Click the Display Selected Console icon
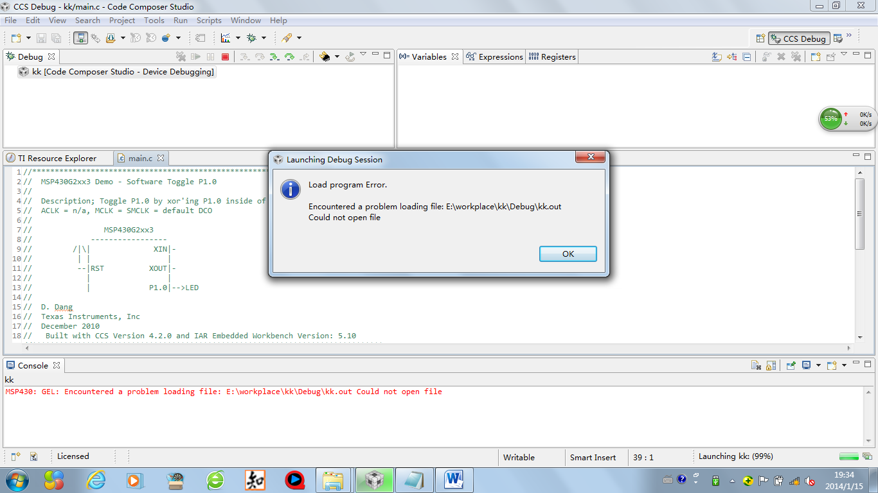 [806, 365]
